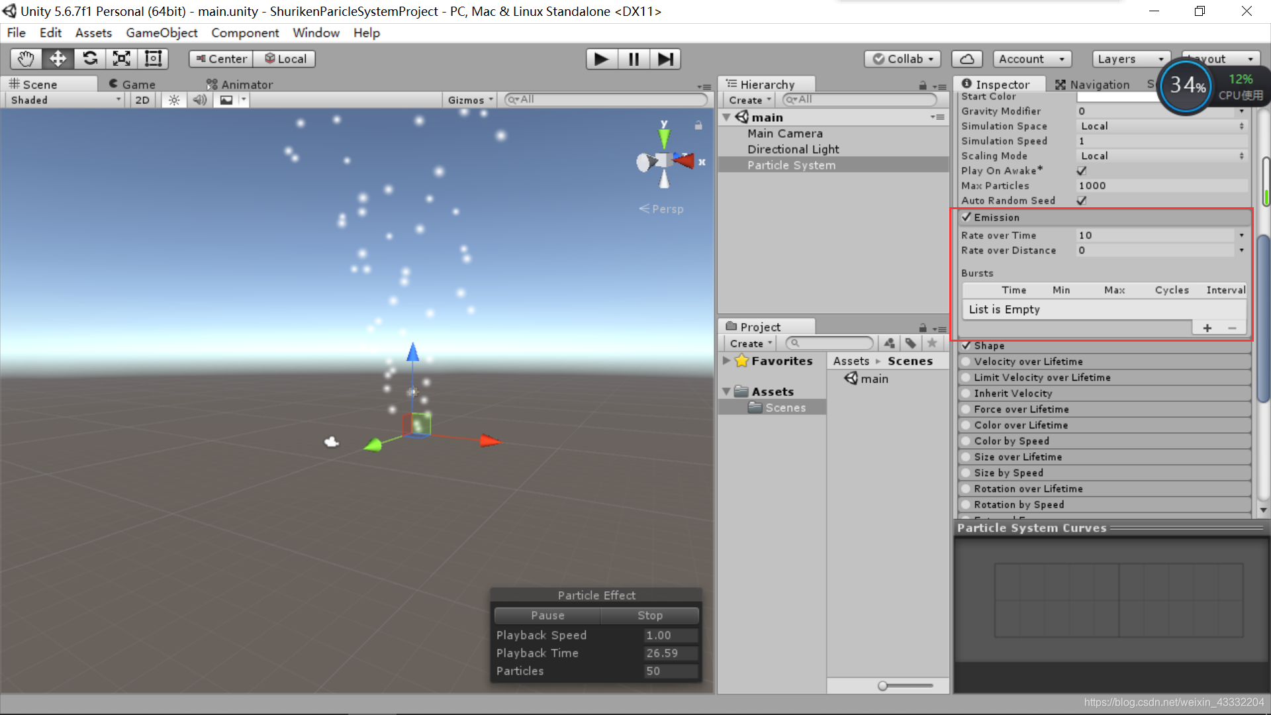This screenshot has width=1271, height=715.
Task: Switch to the Navigation tab
Action: (x=1092, y=84)
